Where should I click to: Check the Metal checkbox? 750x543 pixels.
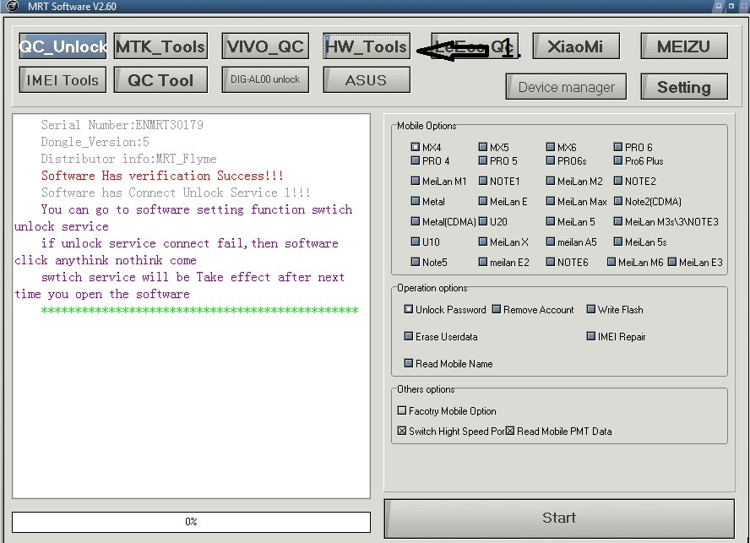pyautogui.click(x=416, y=201)
